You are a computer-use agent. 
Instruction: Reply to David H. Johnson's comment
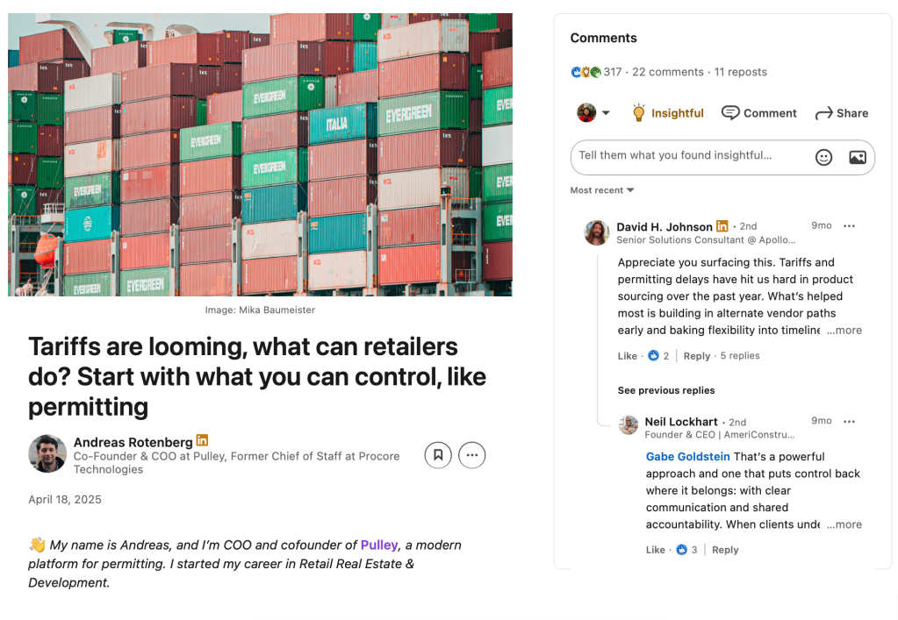tap(697, 356)
